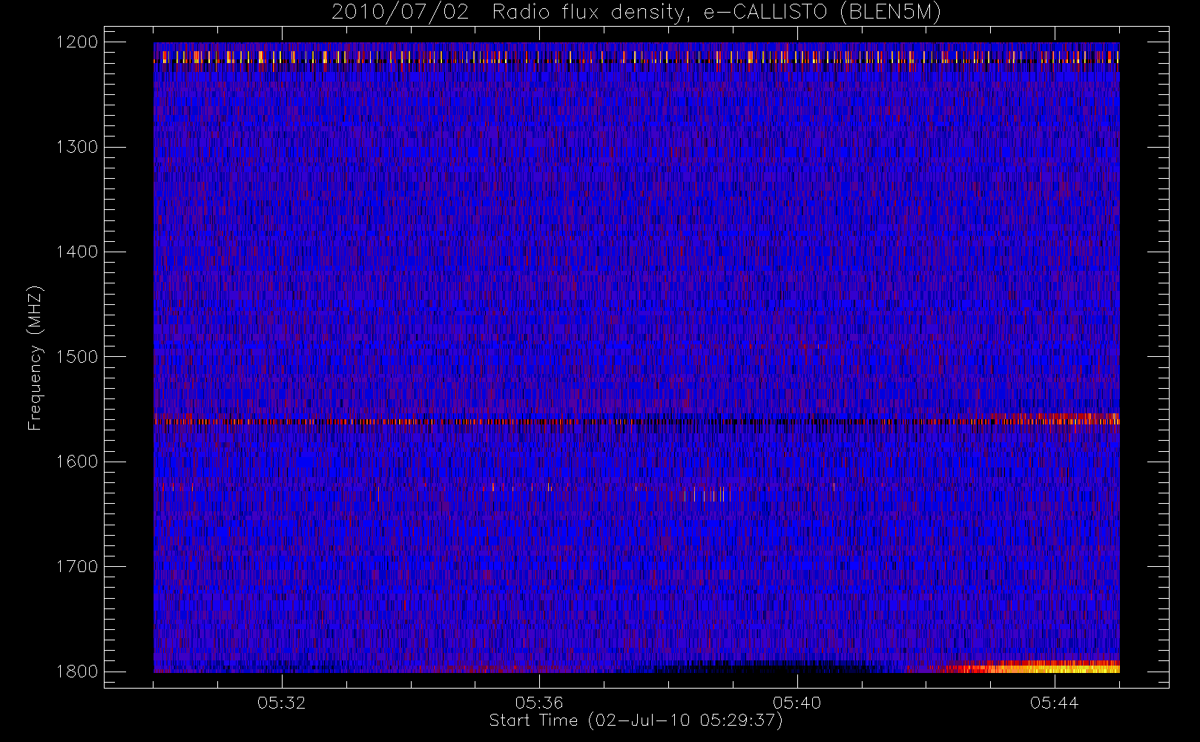1200x742 pixels.
Task: Click the 05:44 time tick label
Action: pos(1054,703)
